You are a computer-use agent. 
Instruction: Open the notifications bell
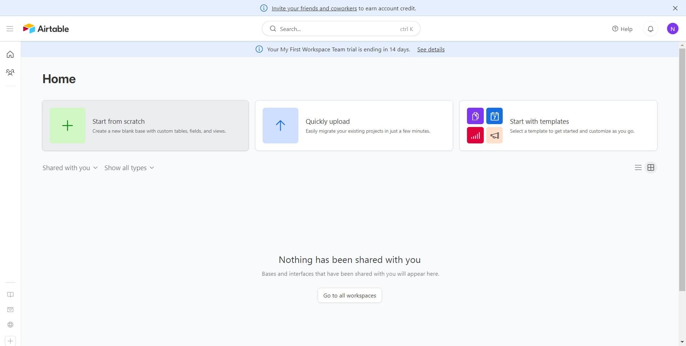[x=650, y=29]
